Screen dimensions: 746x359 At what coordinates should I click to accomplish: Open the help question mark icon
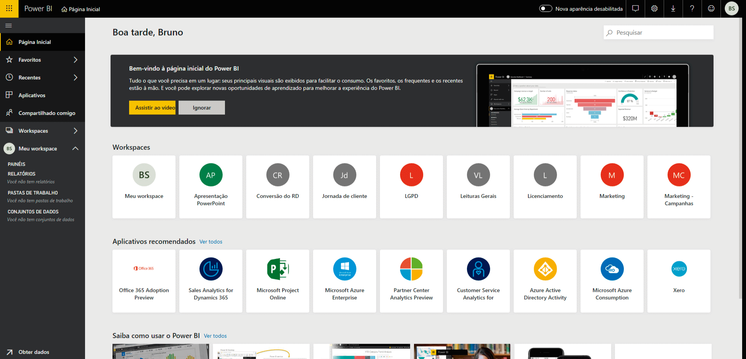point(692,8)
